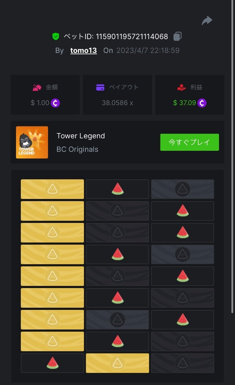The image size is (235, 385).
Task: Click the dark grey tile in the top row
Action: (182, 189)
